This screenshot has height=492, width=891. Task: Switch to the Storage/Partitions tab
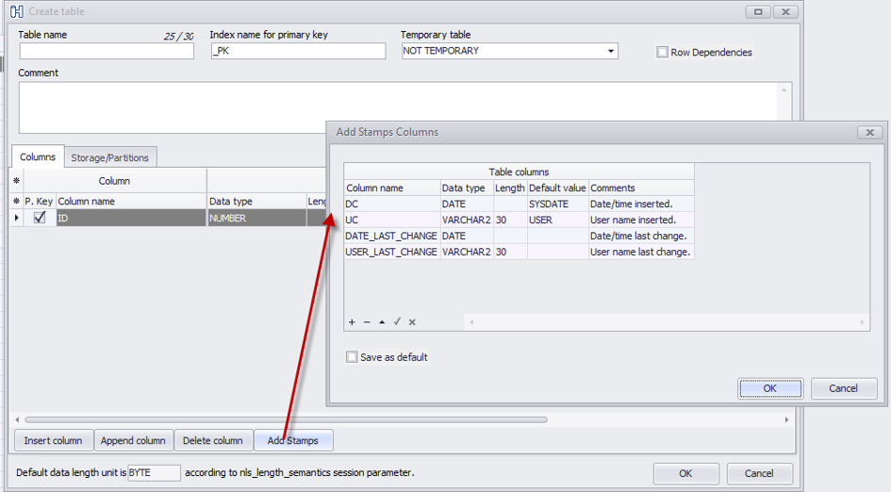click(111, 157)
